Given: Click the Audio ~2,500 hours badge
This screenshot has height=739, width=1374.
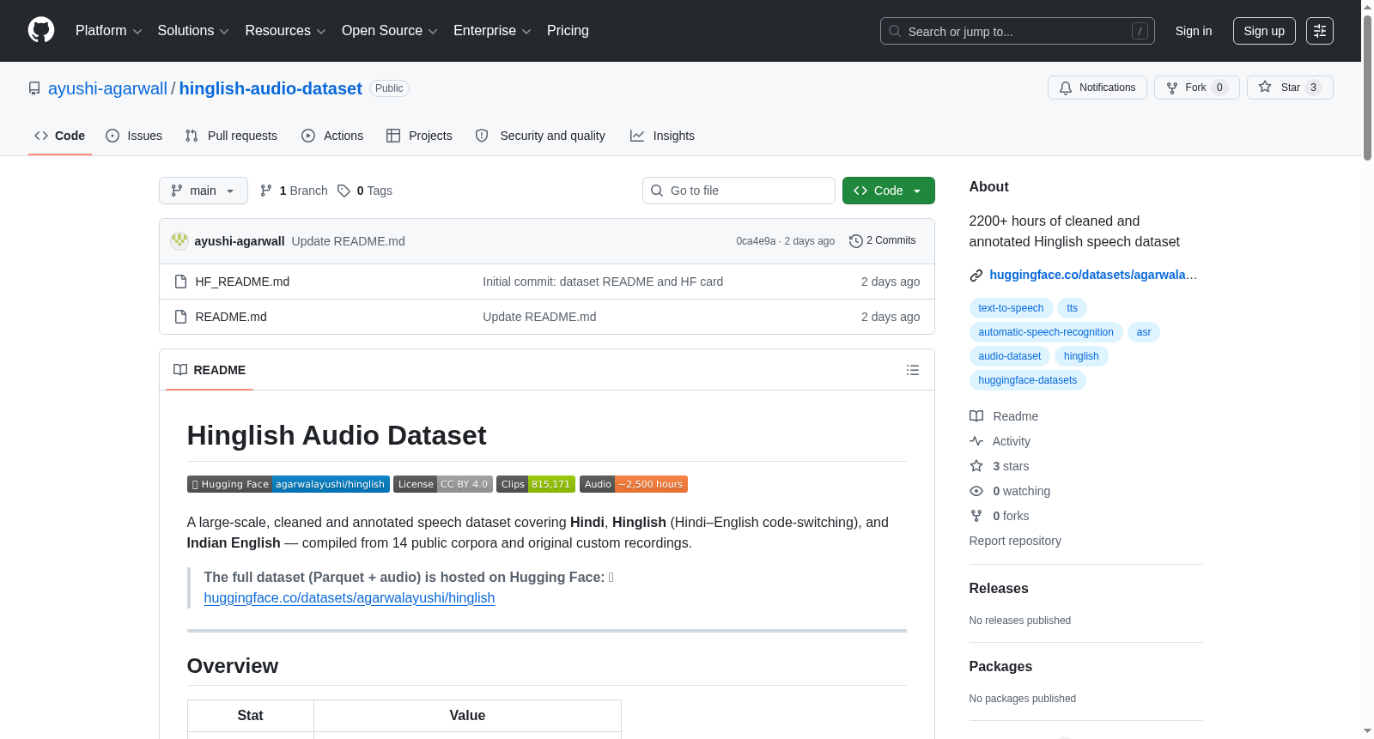Looking at the screenshot, I should [634, 484].
